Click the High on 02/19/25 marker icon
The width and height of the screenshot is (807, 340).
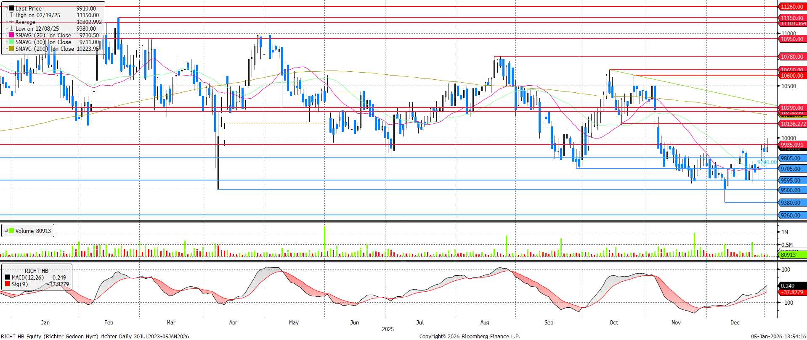pyautogui.click(x=11, y=15)
